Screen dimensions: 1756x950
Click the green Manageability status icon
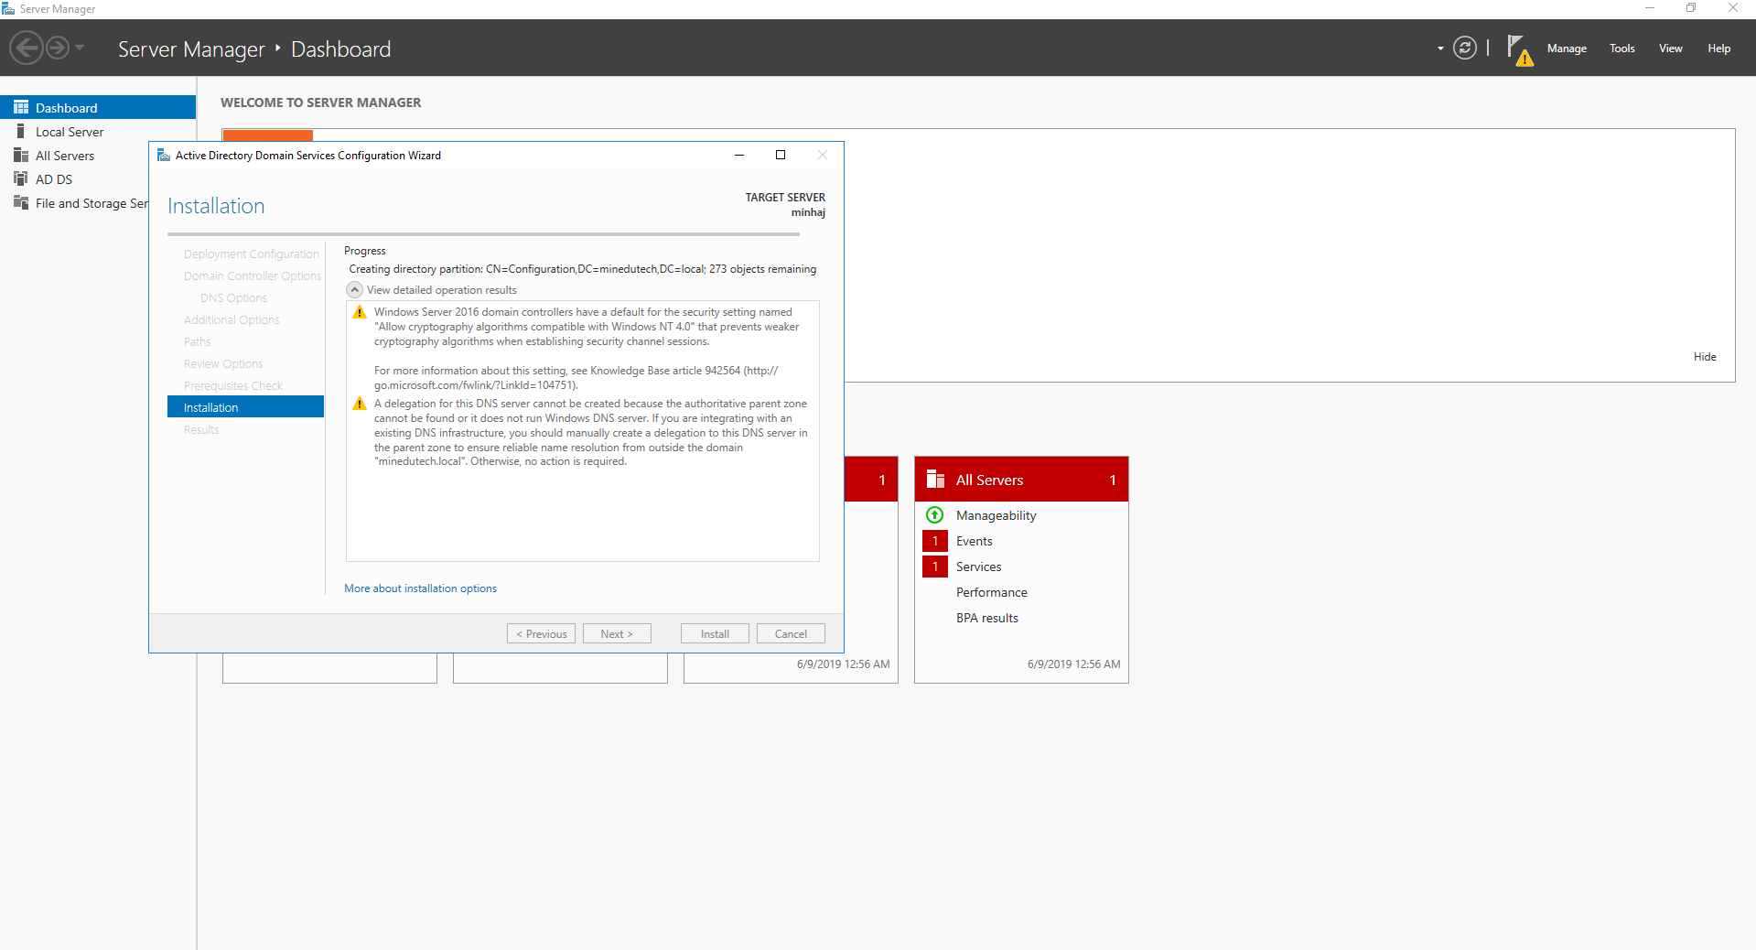934,515
